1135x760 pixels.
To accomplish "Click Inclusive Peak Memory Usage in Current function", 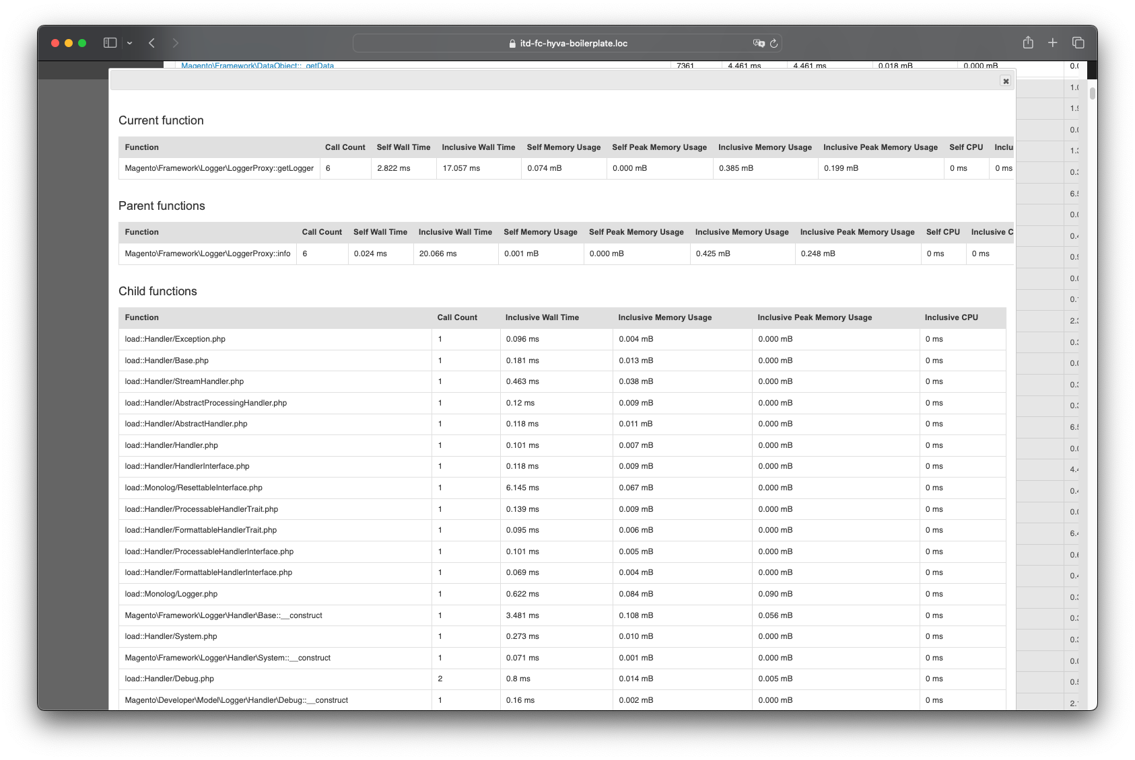I will [x=880, y=147].
